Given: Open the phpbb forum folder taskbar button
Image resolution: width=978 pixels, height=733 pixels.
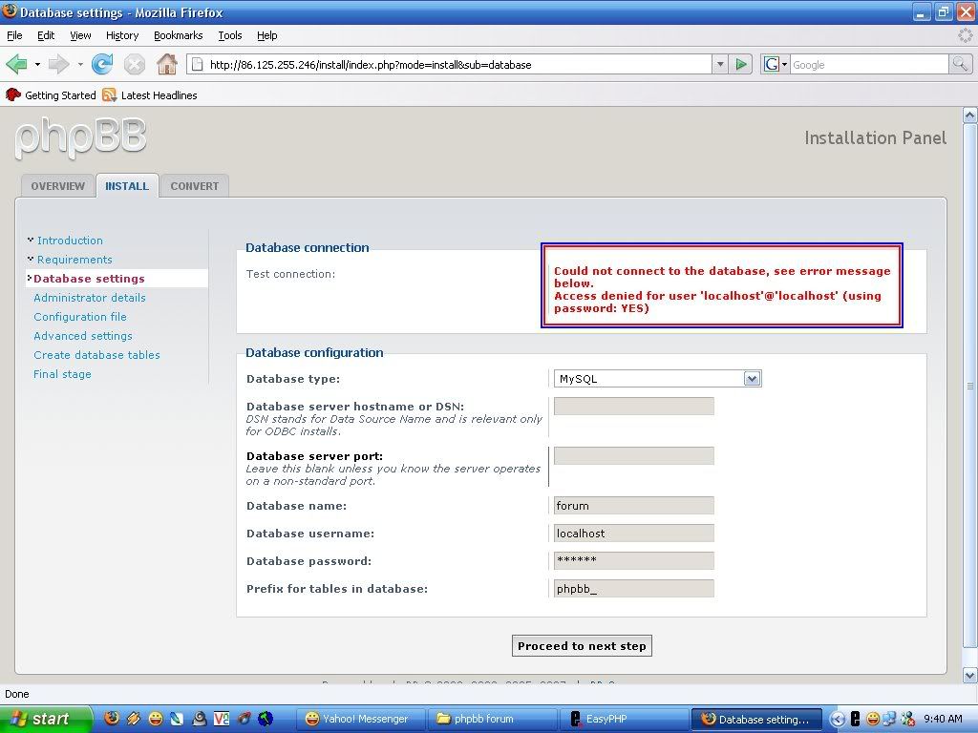Looking at the screenshot, I should 493,719.
